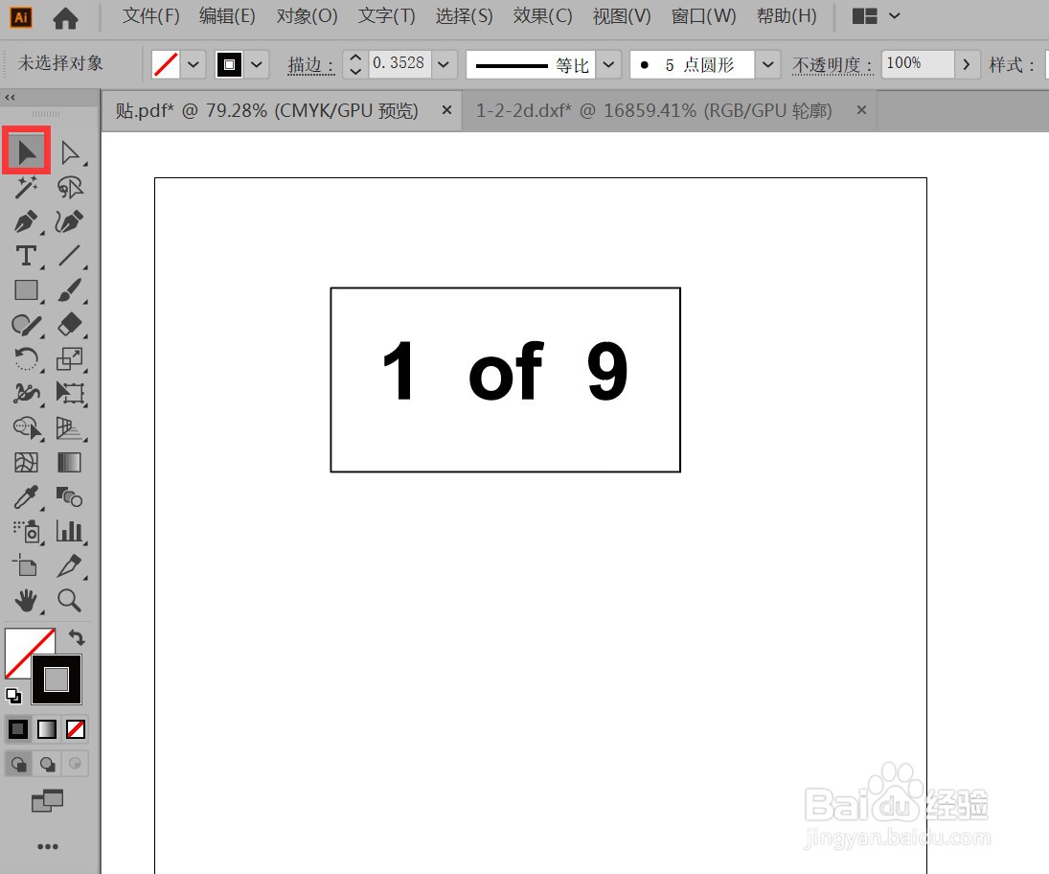Screen dimensions: 1049x874
Task: Open the 帮助(H) menu
Action: 787,16
